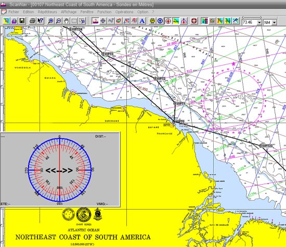
Task: Click the red-green chart tiling icon
Action: coord(220,21)
